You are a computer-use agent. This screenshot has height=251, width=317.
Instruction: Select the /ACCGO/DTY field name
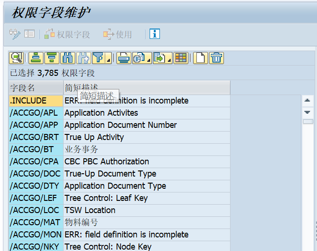[x=36, y=186]
